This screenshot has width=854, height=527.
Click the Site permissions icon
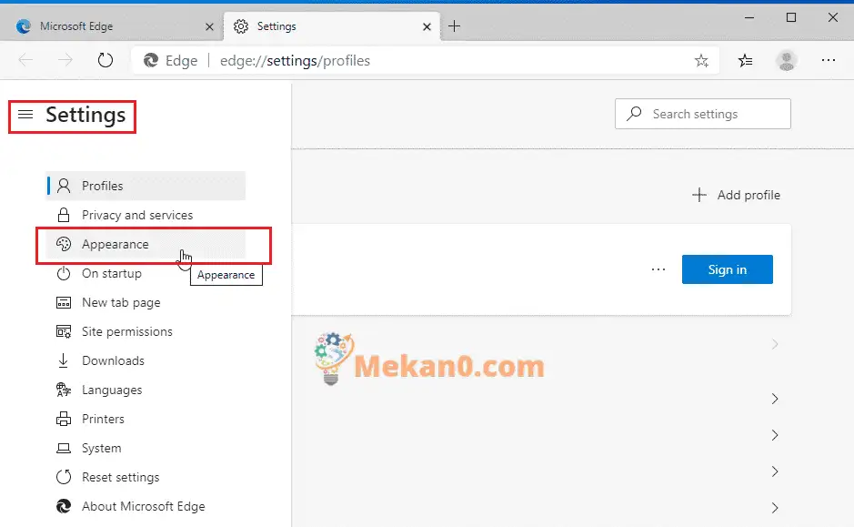point(64,331)
